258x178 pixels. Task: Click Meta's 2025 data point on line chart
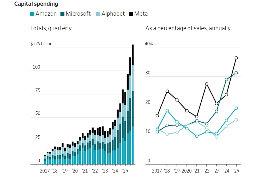coord(236,58)
